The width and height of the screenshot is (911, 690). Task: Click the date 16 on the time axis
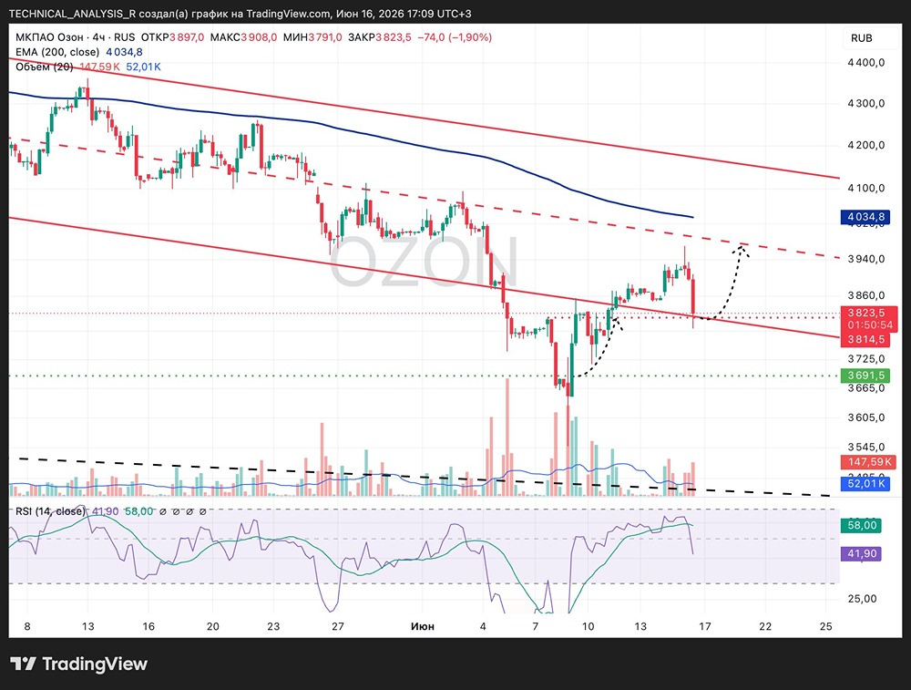pos(148,626)
